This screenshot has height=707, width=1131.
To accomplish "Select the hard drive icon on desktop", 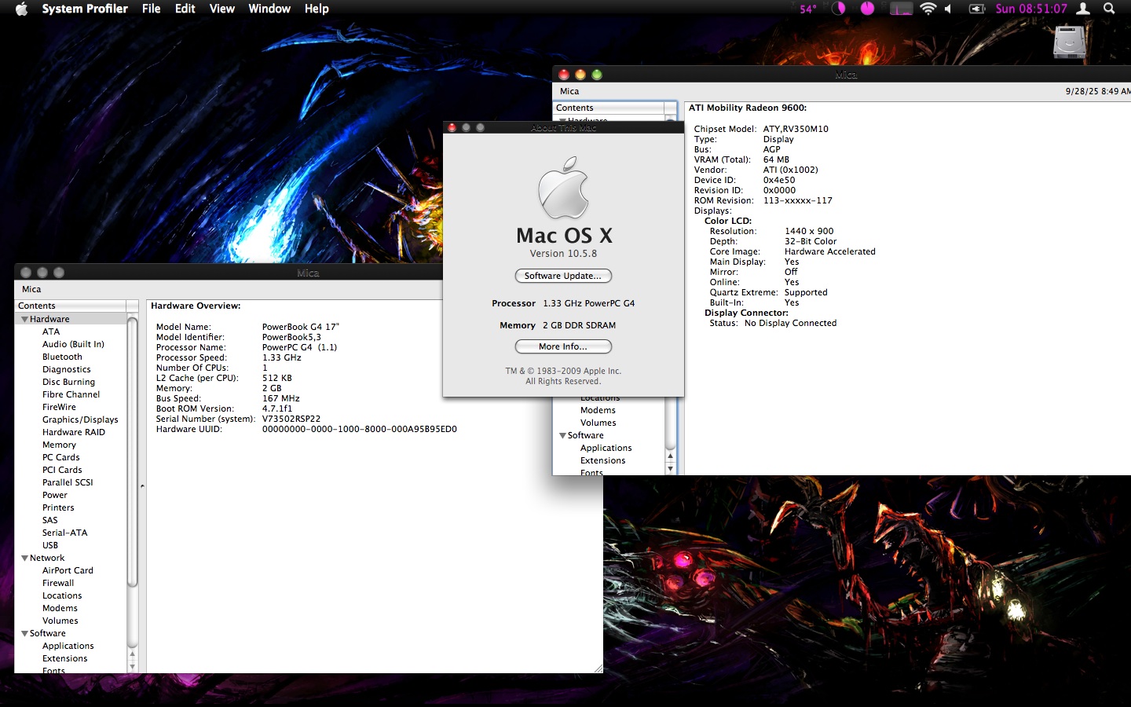I will click(x=1069, y=42).
